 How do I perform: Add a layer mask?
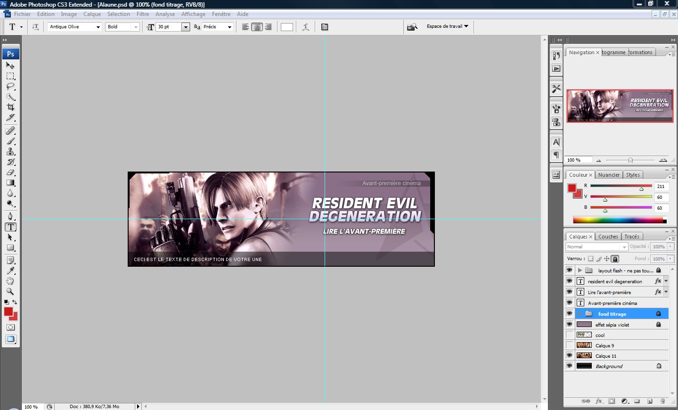click(x=612, y=402)
